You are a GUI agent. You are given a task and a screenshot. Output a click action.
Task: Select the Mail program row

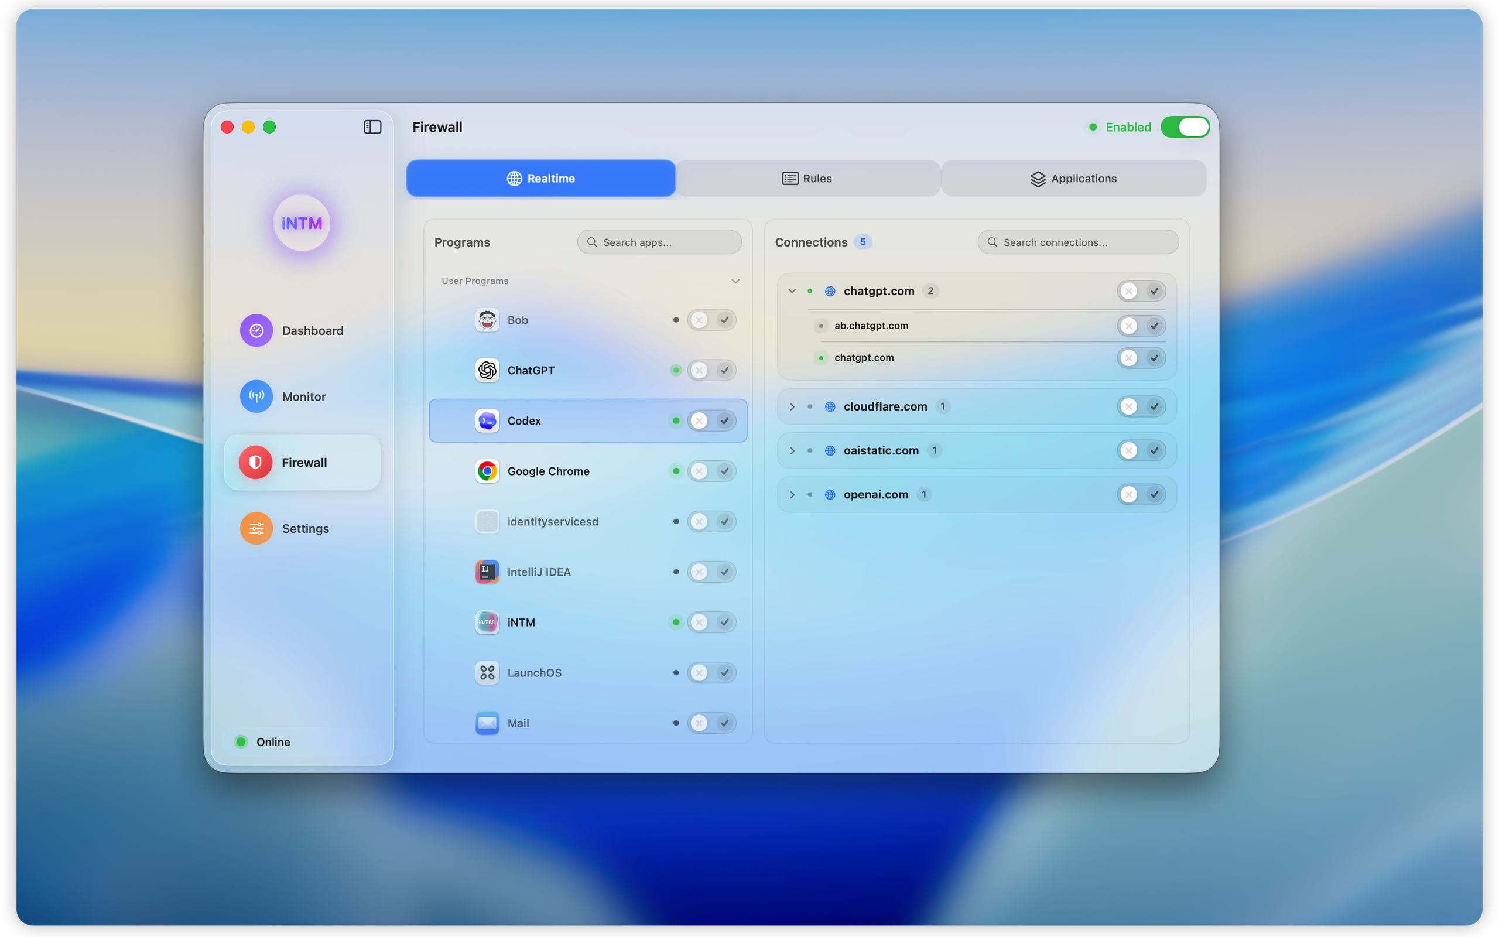[588, 723]
